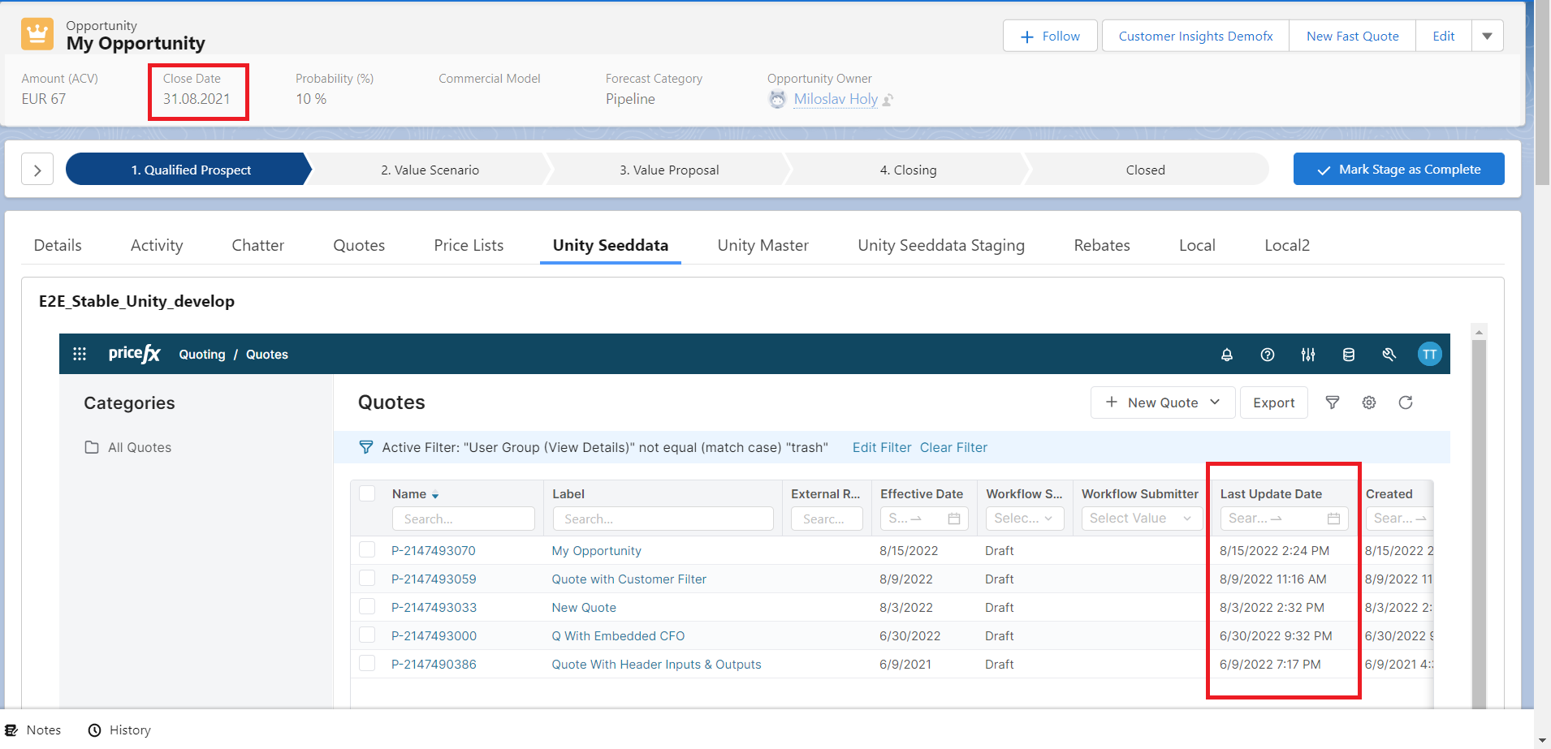1551x749 pixels.
Task: Refresh the Quotes list
Action: (1405, 402)
